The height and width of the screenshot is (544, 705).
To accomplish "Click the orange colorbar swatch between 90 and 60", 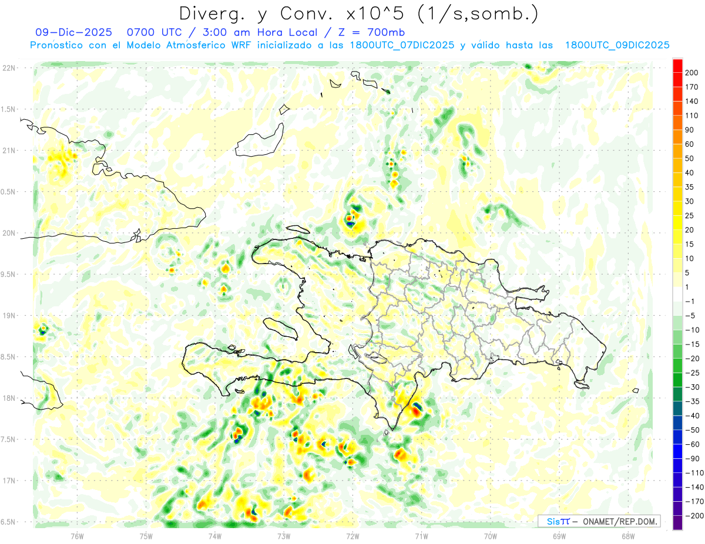I will point(677,137).
